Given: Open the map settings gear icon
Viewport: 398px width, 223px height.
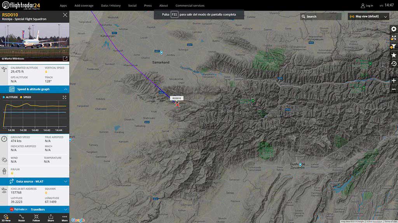Looking at the screenshot, I should [x=394, y=29].
